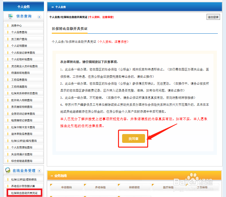Open 个人权益记录单查询 item

24,53
